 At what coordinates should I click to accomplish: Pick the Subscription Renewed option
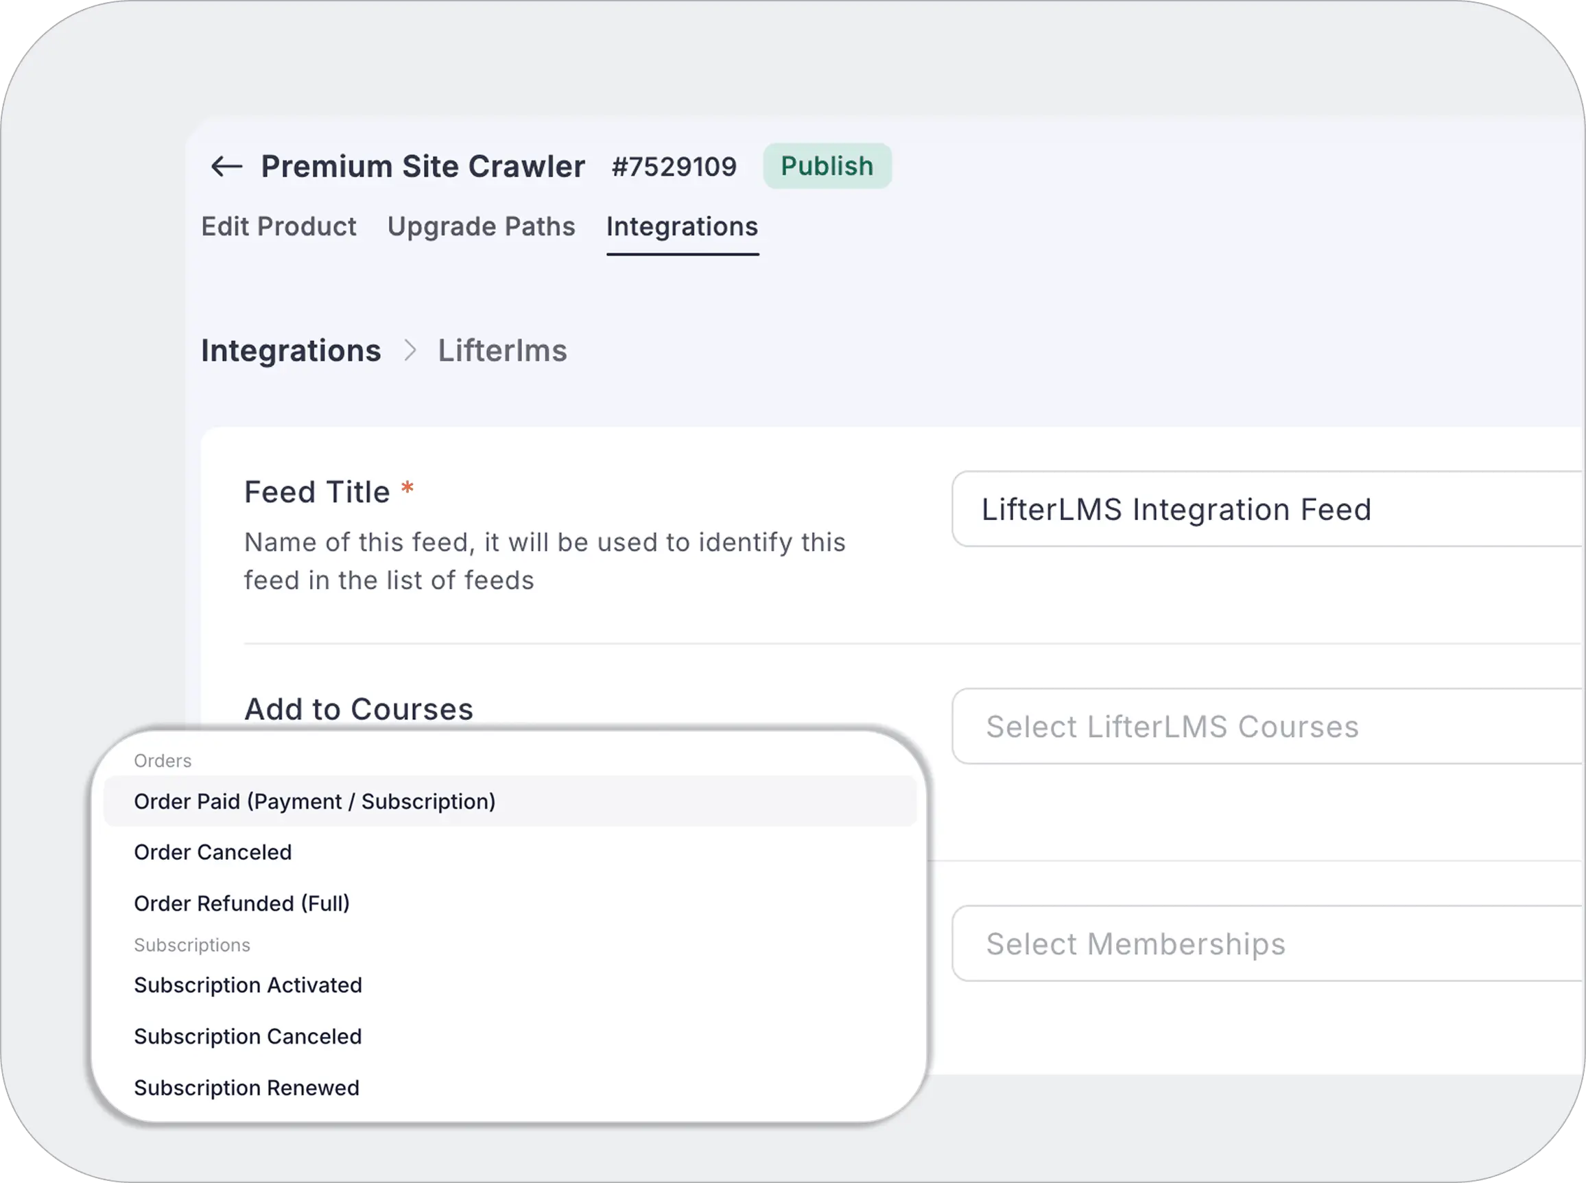(246, 1087)
